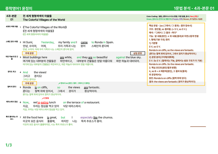The height and width of the screenshot is (154, 218).
Task: Click the green translation line "그리고 경치도!"
Action: (x=29, y=79)
